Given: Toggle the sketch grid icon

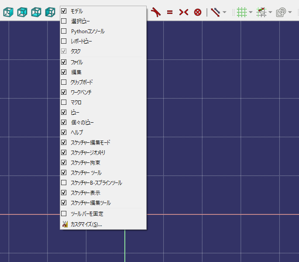Looking at the screenshot, I should 242,12.
